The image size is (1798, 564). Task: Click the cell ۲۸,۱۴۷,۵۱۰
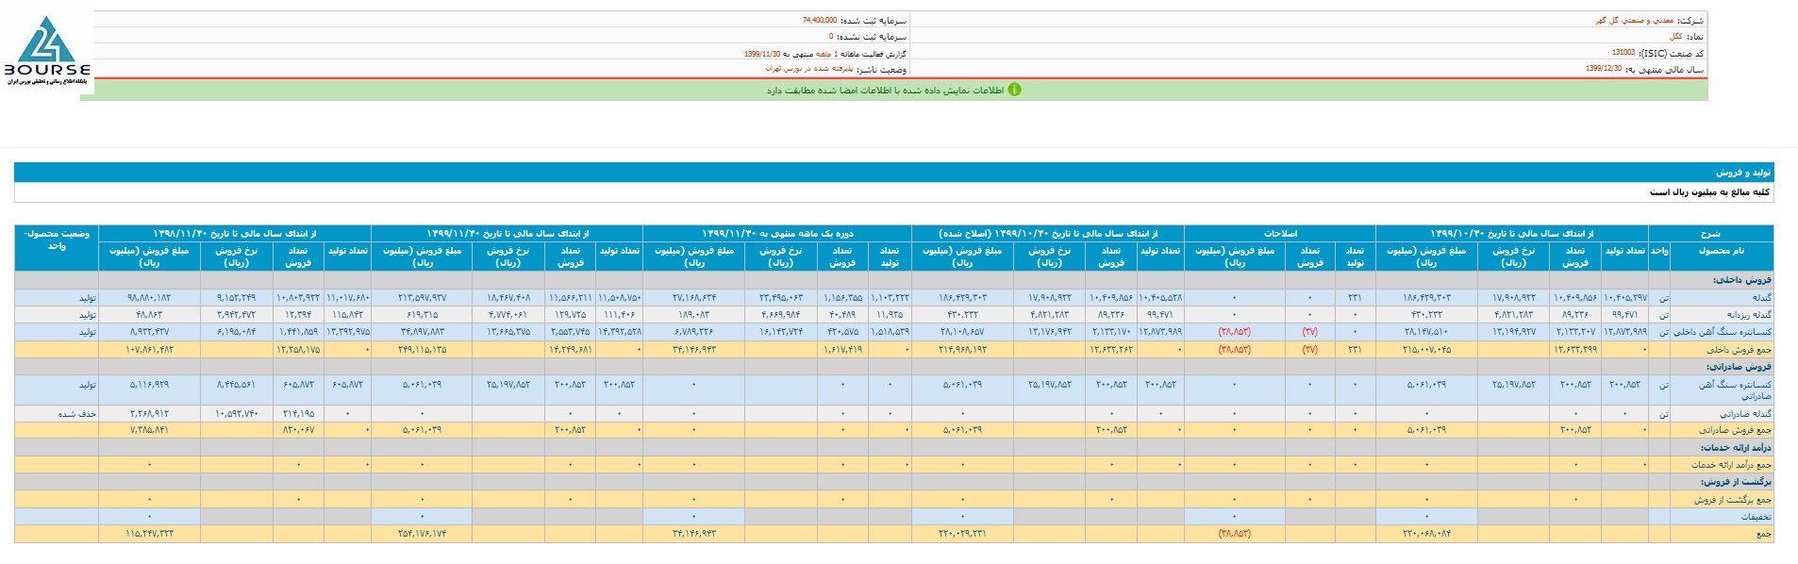tap(1426, 332)
